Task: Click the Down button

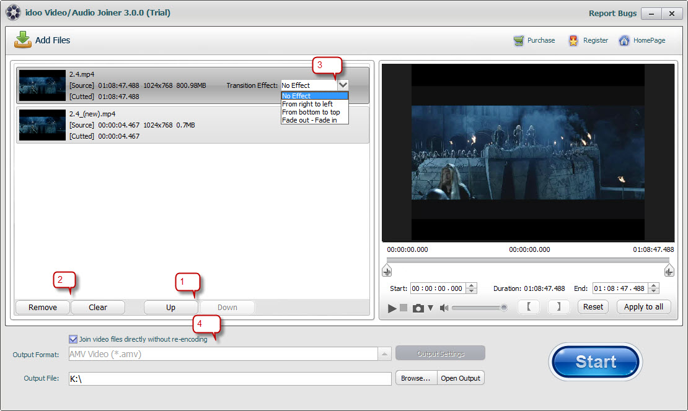Action: click(227, 308)
